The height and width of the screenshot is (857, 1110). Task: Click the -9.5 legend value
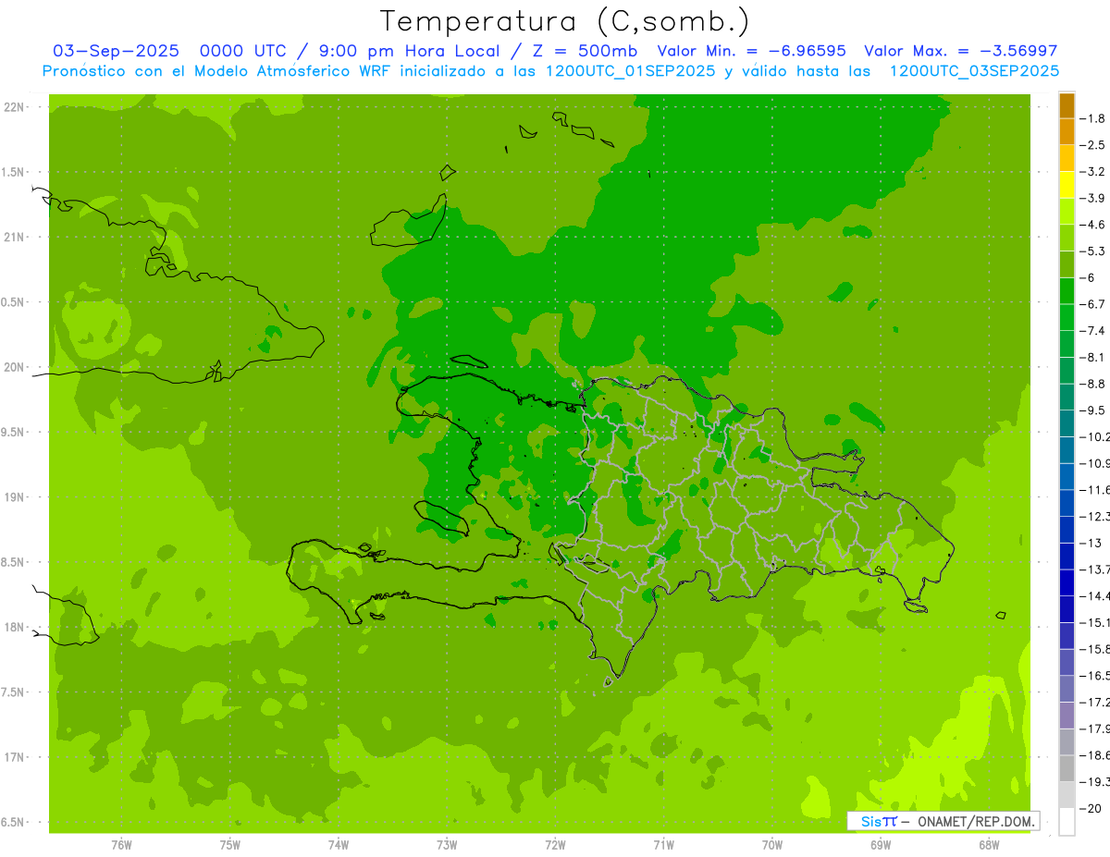pyautogui.click(x=1093, y=410)
